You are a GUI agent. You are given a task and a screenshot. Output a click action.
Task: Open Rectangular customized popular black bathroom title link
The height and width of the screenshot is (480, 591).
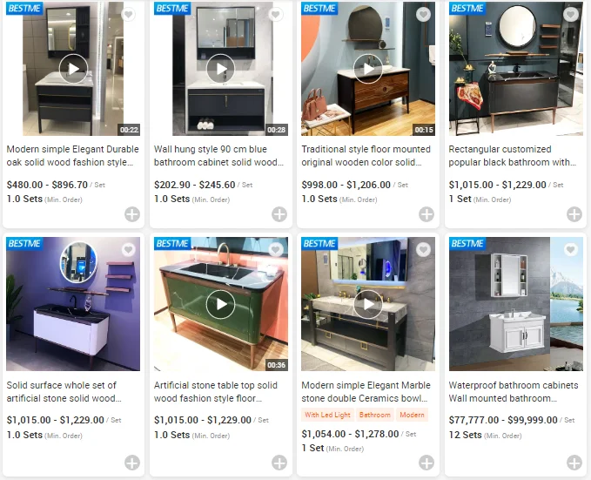[x=512, y=155]
